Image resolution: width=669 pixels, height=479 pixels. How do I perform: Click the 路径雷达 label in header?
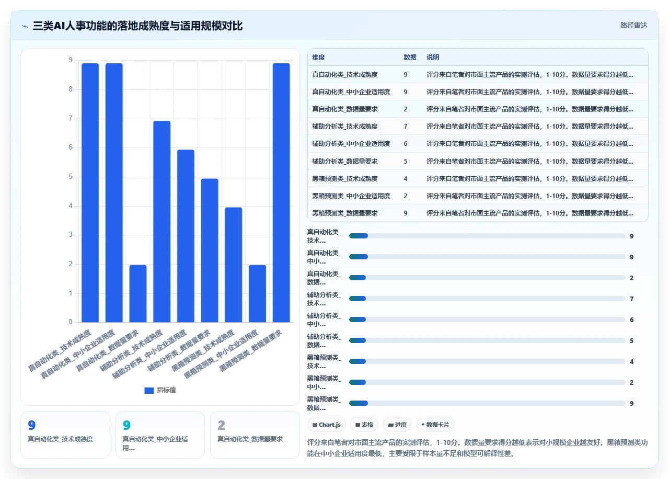click(633, 25)
